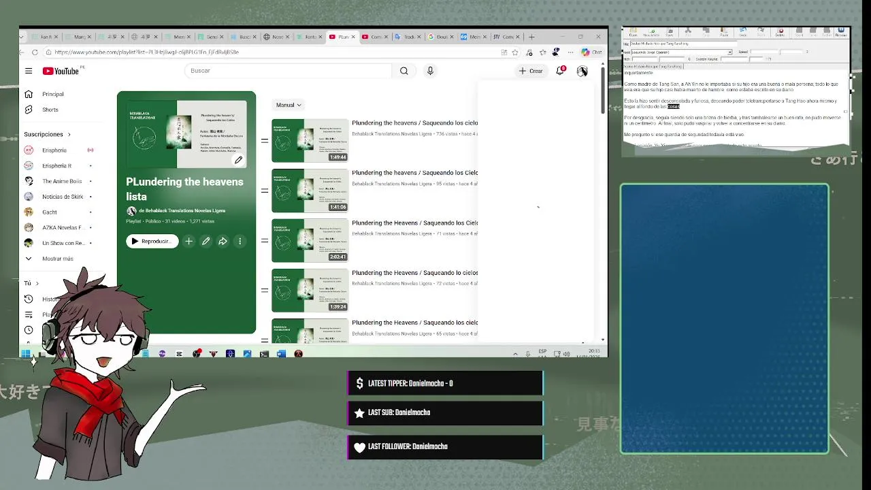Bookmark page with star icon
Viewport: 871px width, 490px height.
tap(515, 52)
